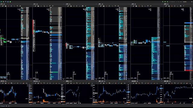Click the third green status icon at top right
193x108 pixels.
[167, 2]
